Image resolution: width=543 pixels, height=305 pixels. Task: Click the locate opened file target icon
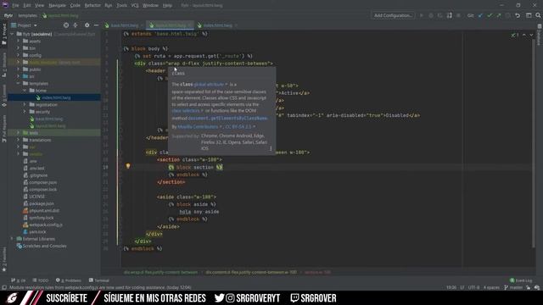(x=66, y=25)
